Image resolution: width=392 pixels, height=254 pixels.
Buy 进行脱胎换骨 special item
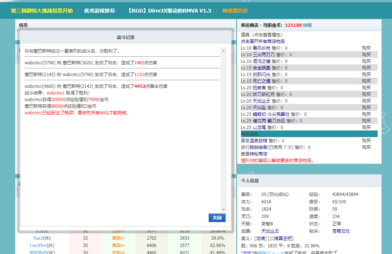coord(366,147)
